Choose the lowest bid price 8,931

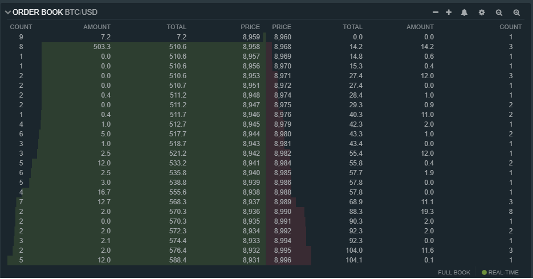coord(251,260)
